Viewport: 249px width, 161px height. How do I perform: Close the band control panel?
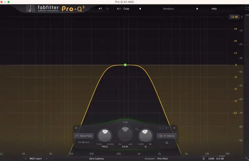pyautogui.click(x=174, y=128)
